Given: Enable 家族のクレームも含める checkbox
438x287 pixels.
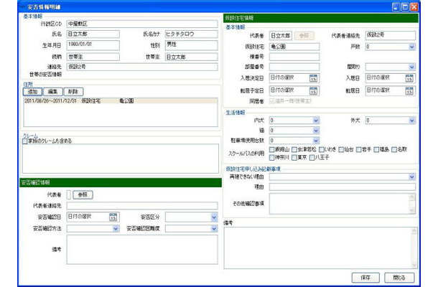Looking at the screenshot, I should click(25, 141).
